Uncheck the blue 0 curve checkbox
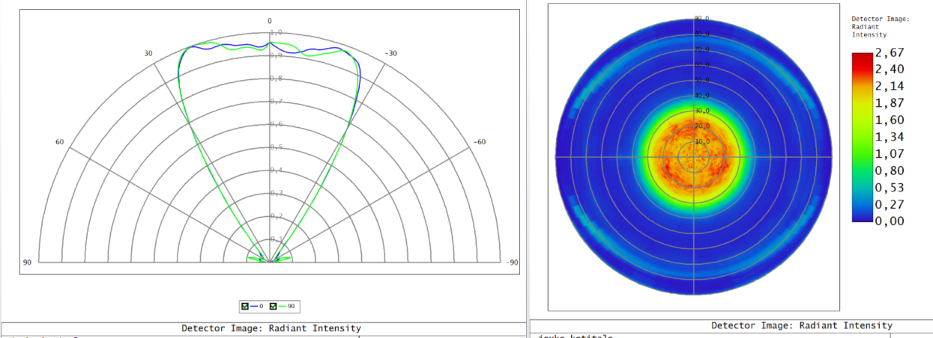 245,306
